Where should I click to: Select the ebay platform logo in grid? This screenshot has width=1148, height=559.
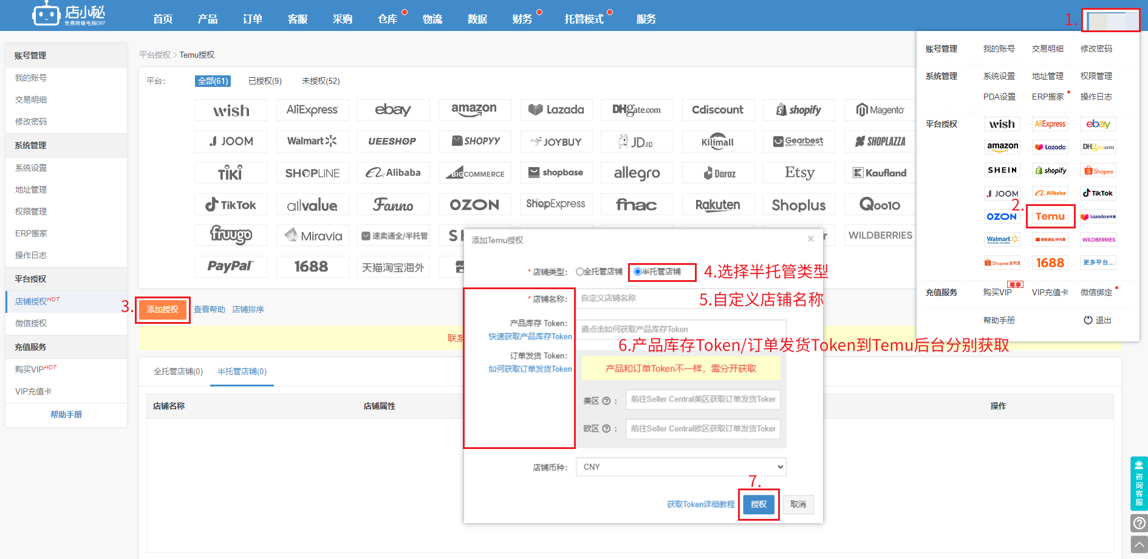[x=393, y=110]
